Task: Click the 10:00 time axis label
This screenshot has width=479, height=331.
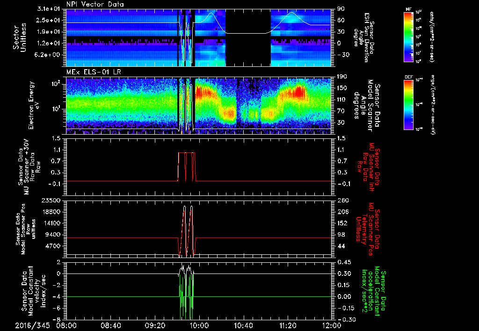Action: (199, 325)
